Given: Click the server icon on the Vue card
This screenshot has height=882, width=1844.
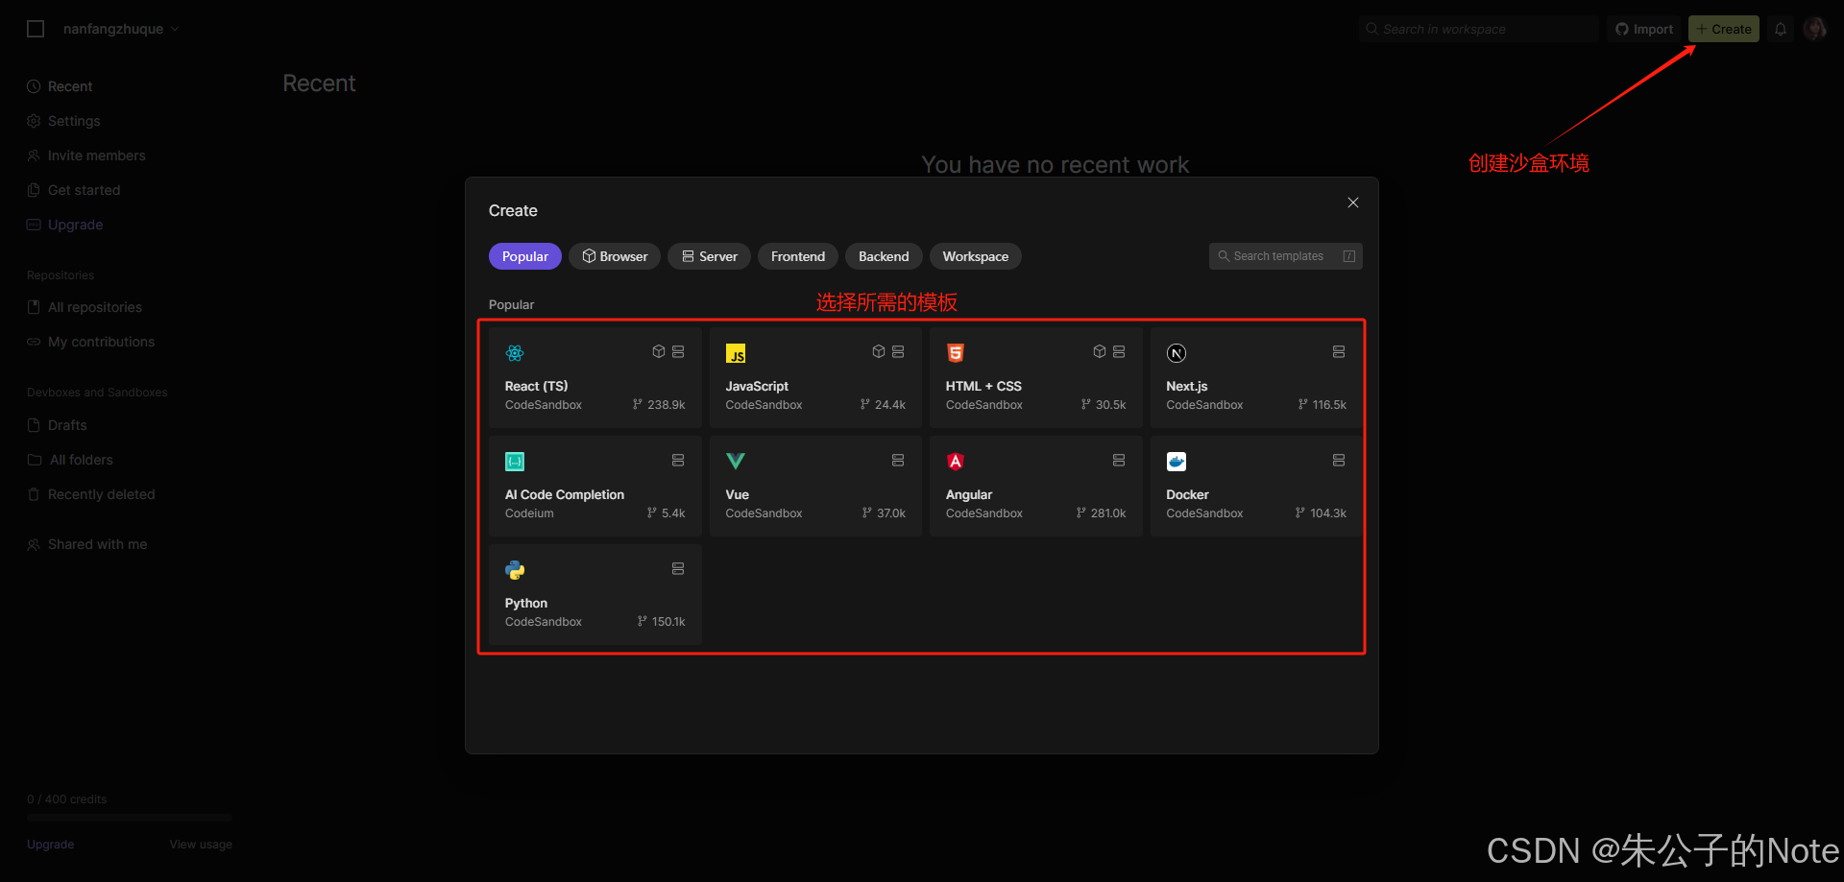Looking at the screenshot, I should coord(898,461).
